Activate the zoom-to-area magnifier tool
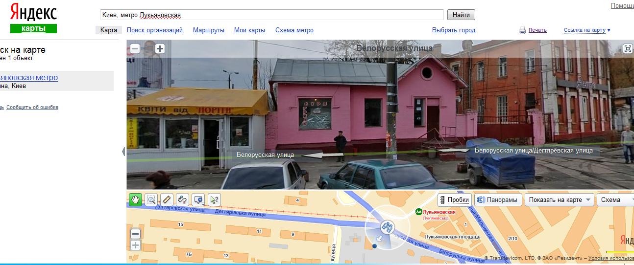634x265 pixels. pyautogui.click(x=151, y=199)
